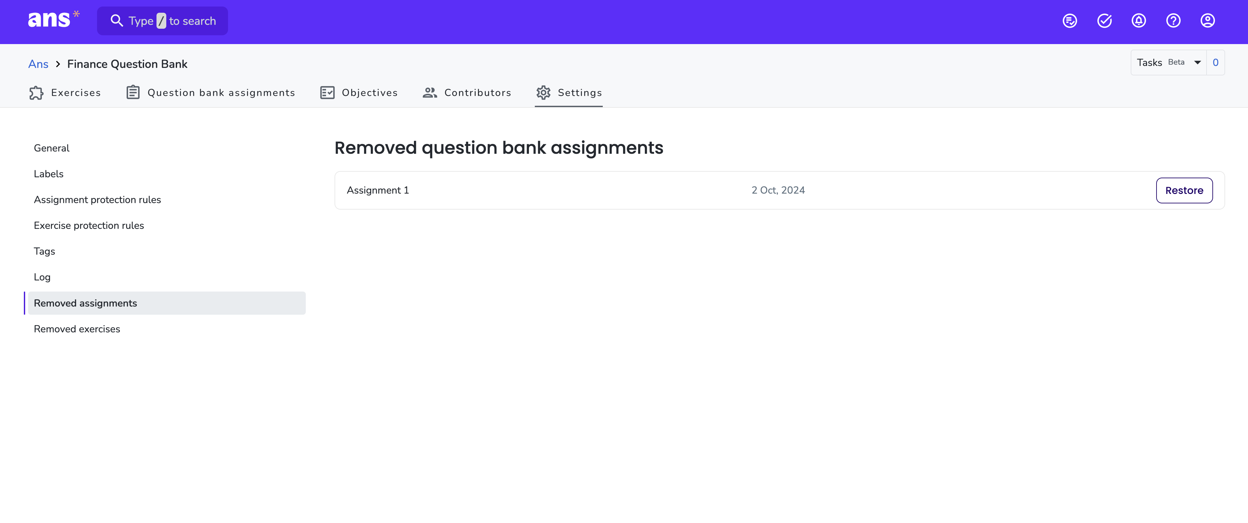Open the Settings tab
This screenshot has height=523, width=1248.
coord(569,92)
